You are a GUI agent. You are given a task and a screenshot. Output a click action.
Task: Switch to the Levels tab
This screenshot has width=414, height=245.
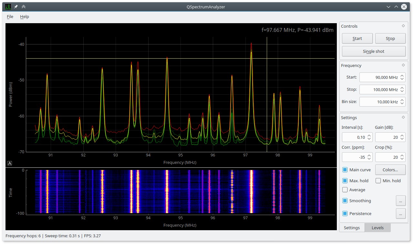378,228
